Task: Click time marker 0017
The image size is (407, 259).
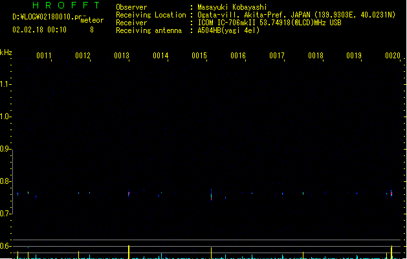Action: point(277,56)
